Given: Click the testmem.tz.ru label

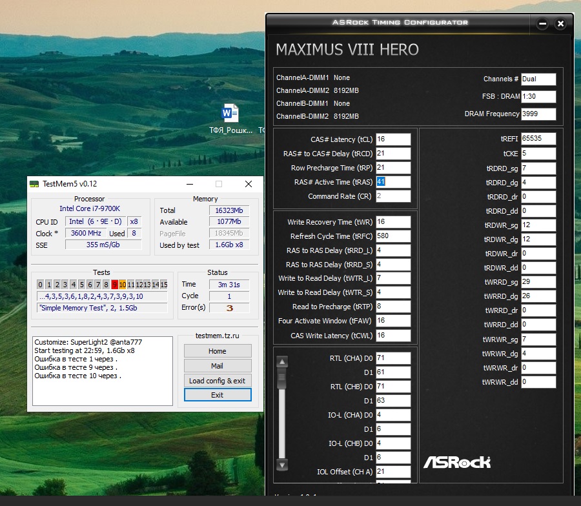Looking at the screenshot, I should click(x=218, y=336).
